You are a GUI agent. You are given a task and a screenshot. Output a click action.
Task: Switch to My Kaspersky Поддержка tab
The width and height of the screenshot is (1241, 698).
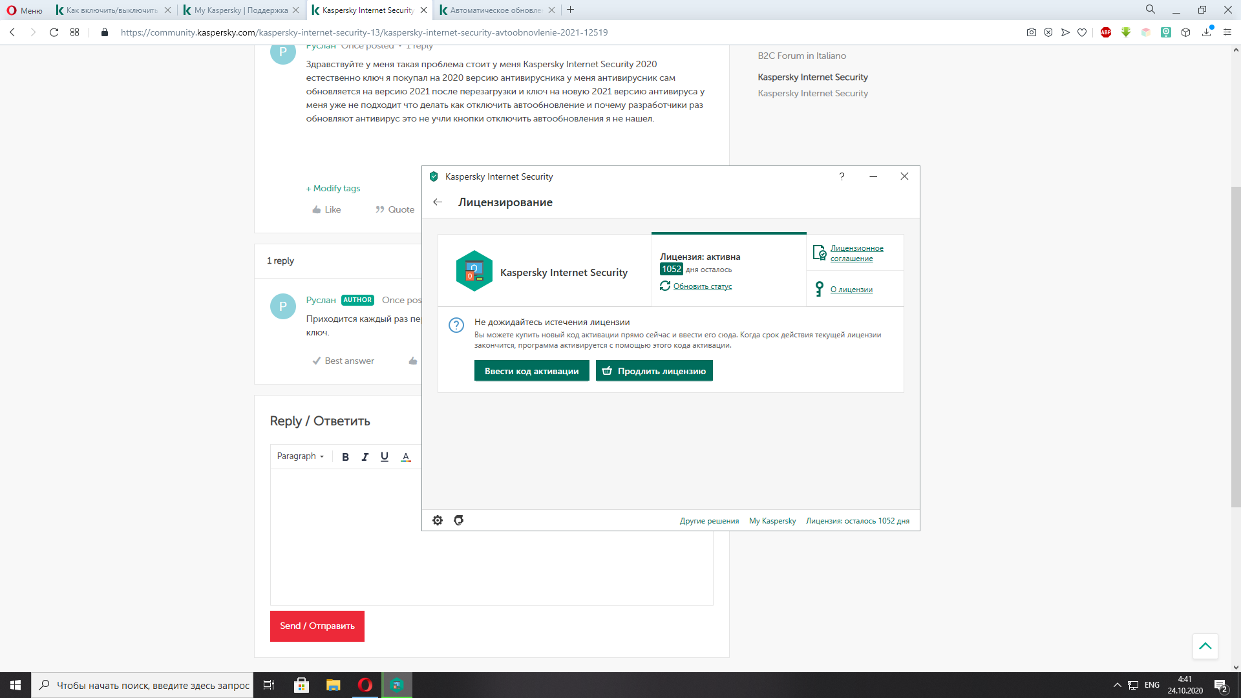click(x=237, y=10)
